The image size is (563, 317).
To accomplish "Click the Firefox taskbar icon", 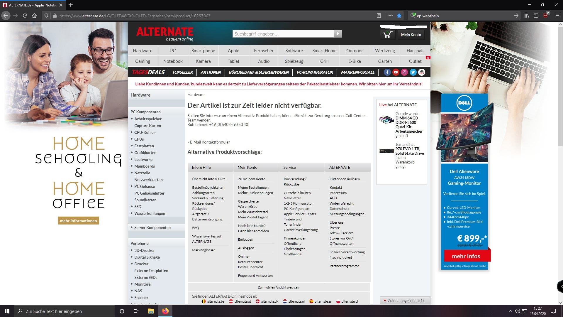I will [165, 311].
